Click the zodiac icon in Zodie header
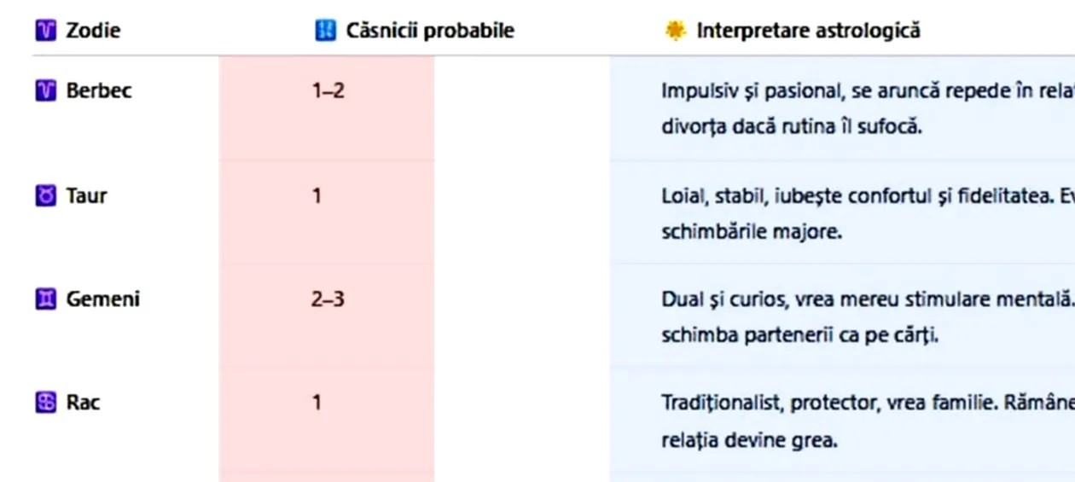Viewport: 1075px width, 482px height. (45, 31)
